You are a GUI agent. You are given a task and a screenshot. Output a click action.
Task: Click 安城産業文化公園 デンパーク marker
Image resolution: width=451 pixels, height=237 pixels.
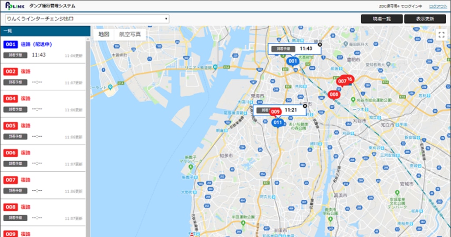[397, 193]
